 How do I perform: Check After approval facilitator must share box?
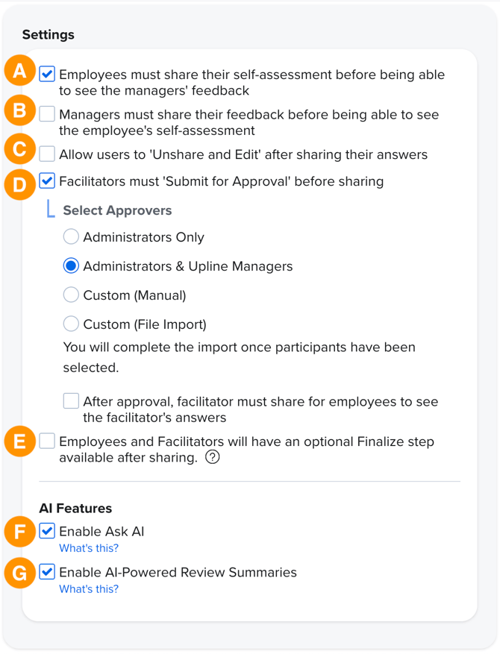coord(71,401)
